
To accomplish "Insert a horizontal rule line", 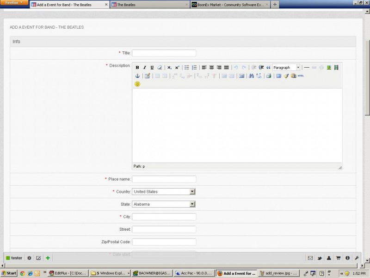I will tap(307, 67).
